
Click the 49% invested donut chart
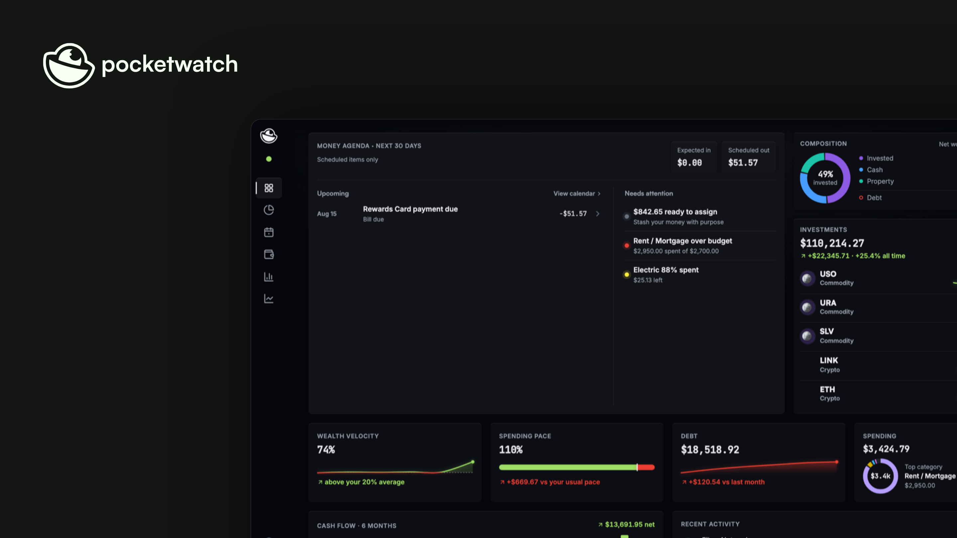pos(825,178)
